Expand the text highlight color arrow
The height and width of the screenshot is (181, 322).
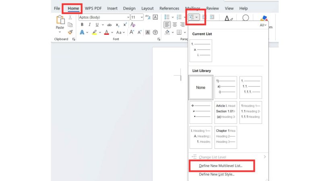(x=100, y=33)
